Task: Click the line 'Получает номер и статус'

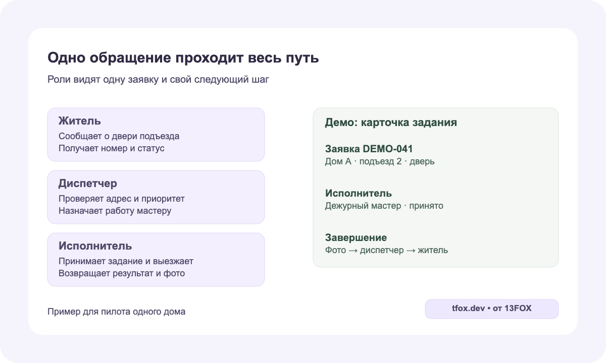Action: click(112, 148)
